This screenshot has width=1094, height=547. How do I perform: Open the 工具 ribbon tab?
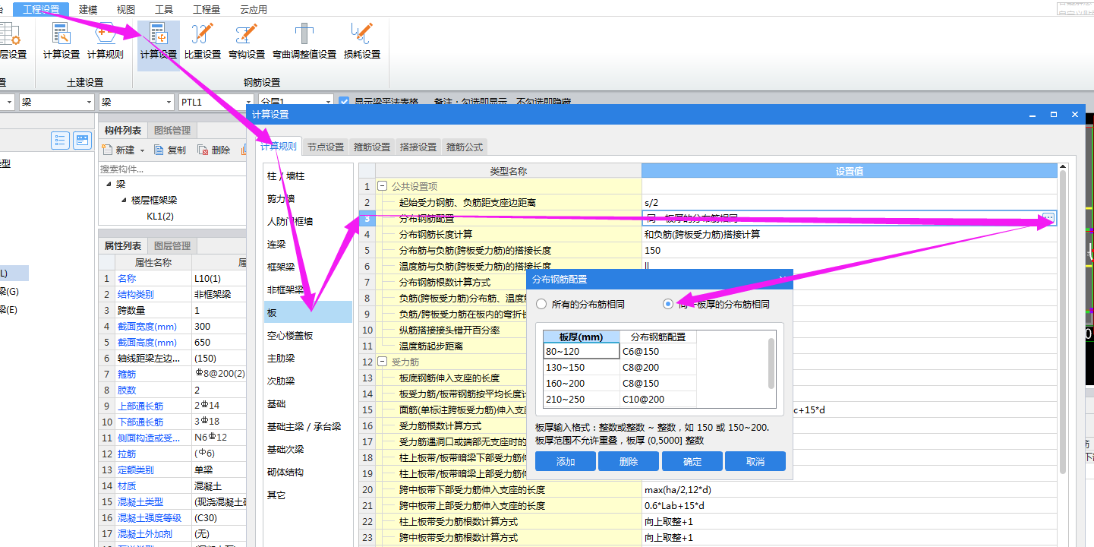pyautogui.click(x=164, y=9)
